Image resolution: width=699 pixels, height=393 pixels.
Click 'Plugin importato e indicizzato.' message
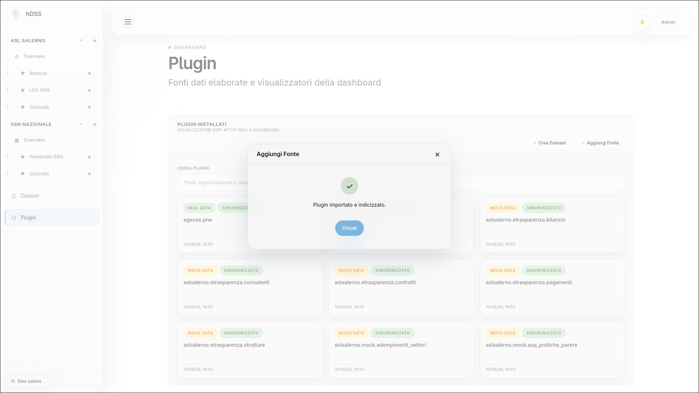(x=349, y=205)
